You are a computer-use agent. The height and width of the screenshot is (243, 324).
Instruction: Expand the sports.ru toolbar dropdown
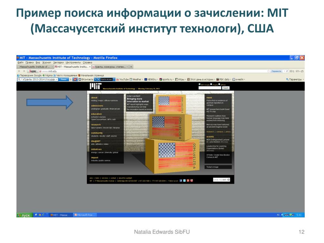tap(173, 79)
